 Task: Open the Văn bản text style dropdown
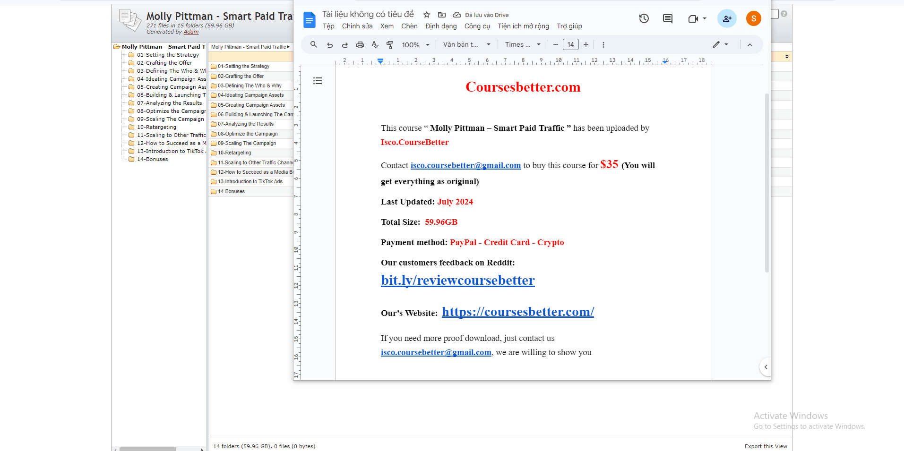point(467,44)
